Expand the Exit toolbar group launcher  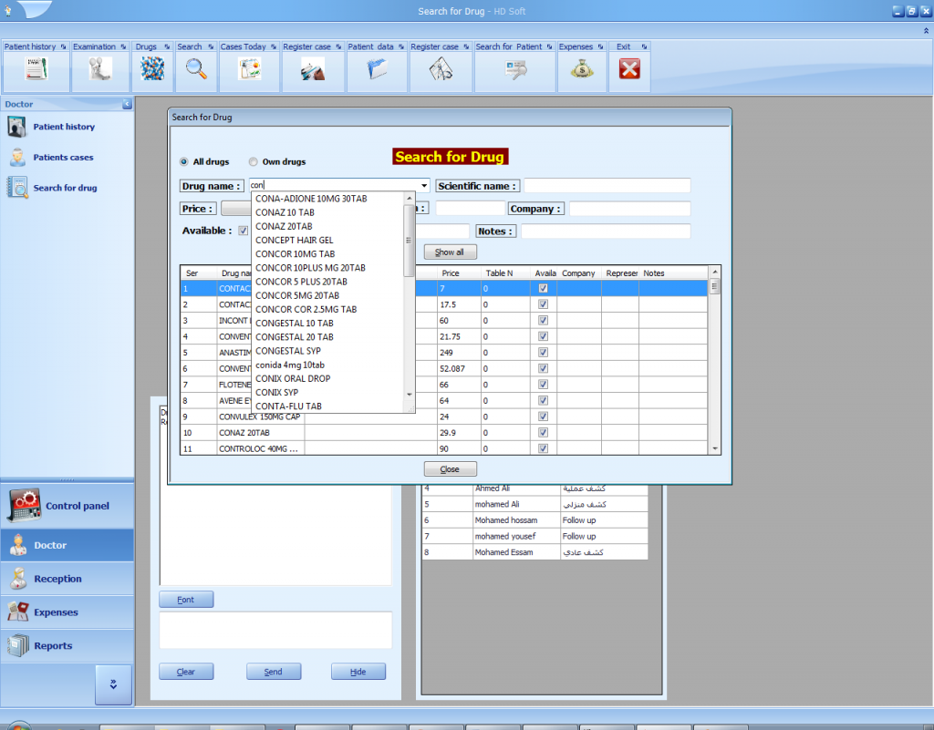[644, 46]
